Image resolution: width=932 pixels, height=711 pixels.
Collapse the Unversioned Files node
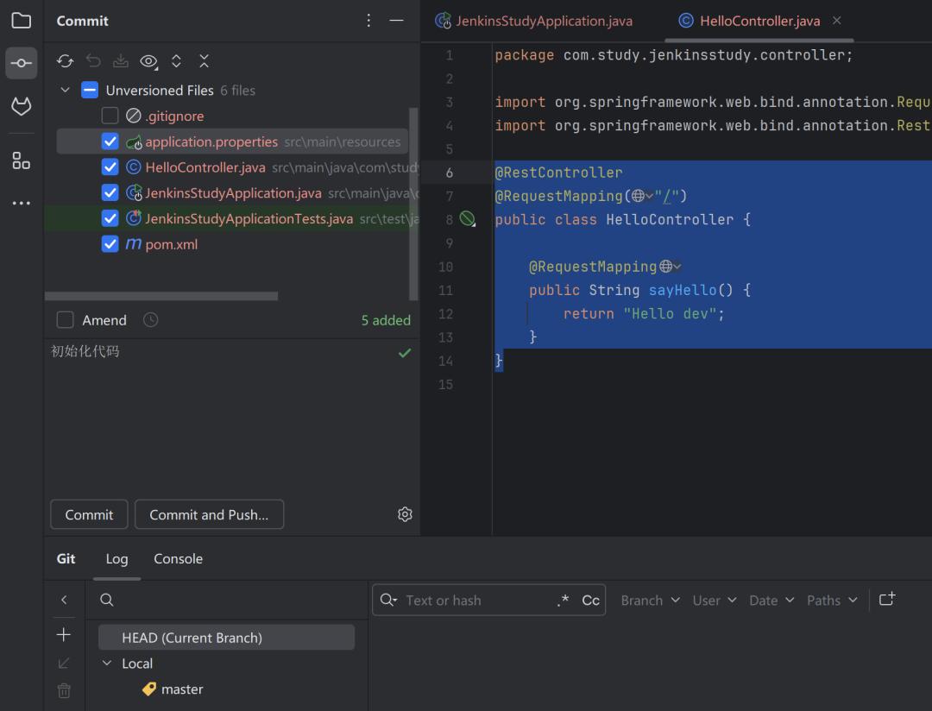click(65, 90)
